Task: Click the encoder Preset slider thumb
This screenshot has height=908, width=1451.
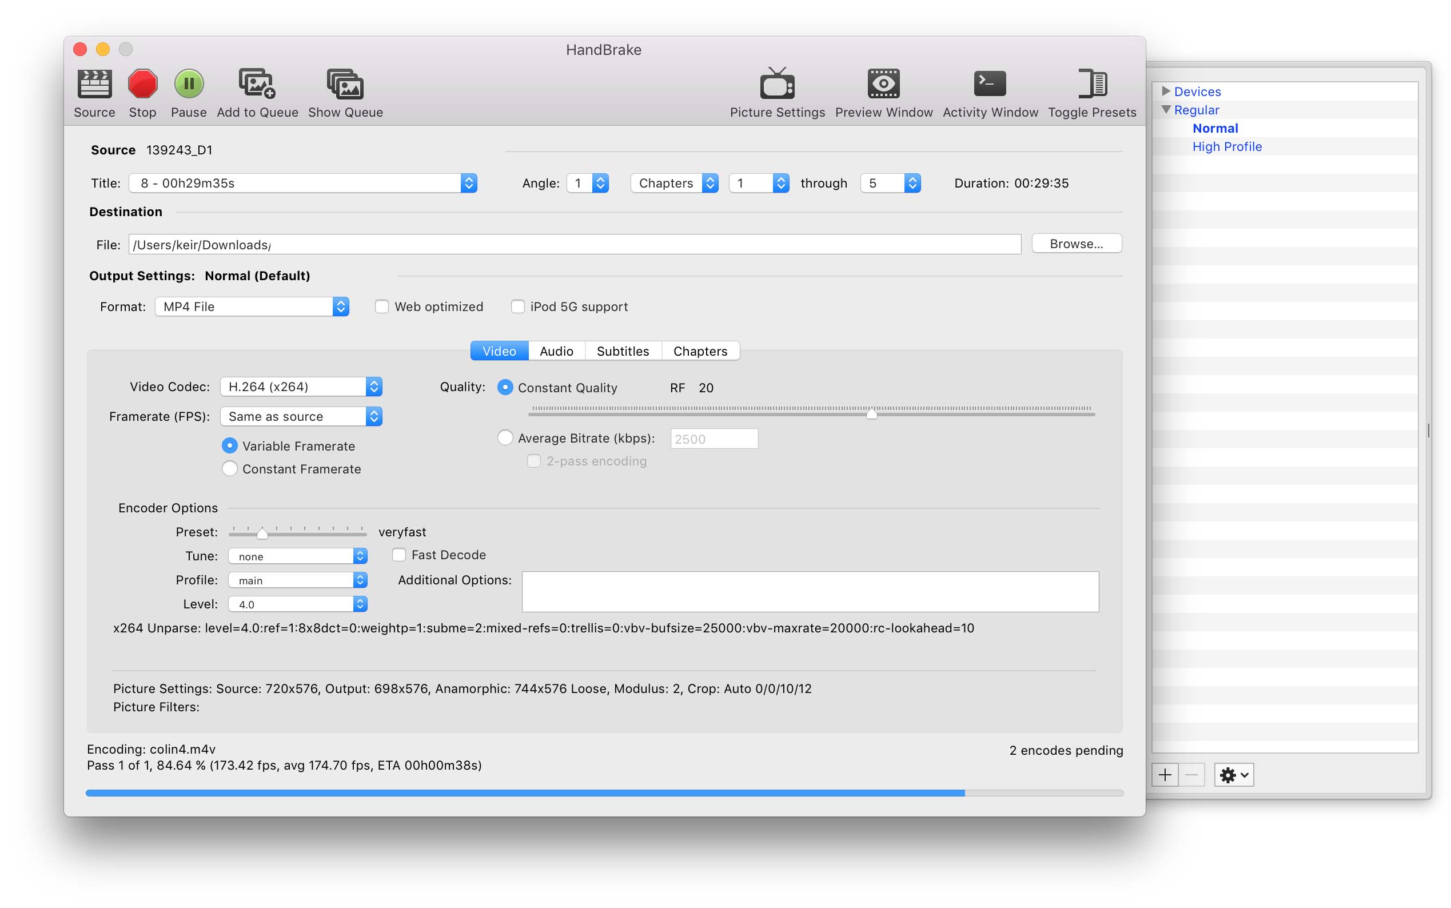Action: (x=262, y=533)
